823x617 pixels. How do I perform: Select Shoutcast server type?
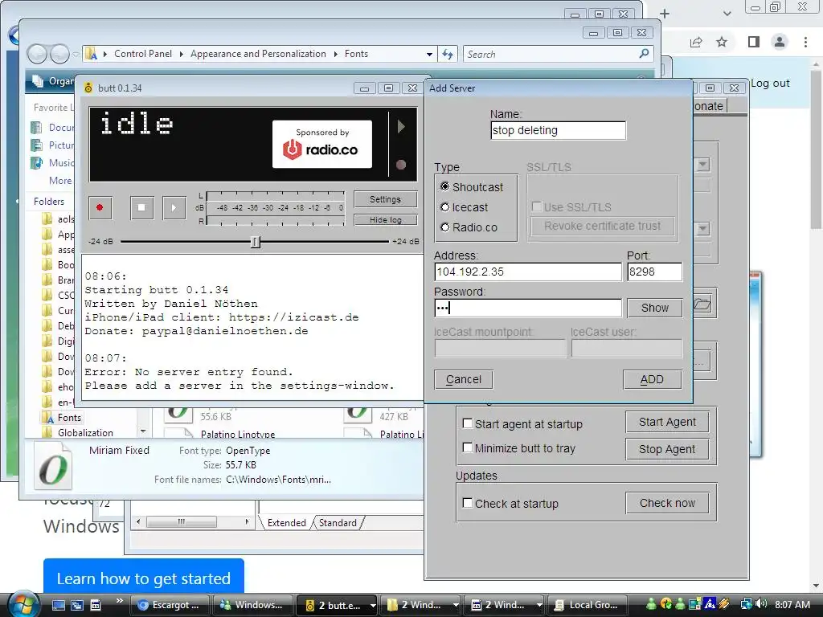click(445, 186)
